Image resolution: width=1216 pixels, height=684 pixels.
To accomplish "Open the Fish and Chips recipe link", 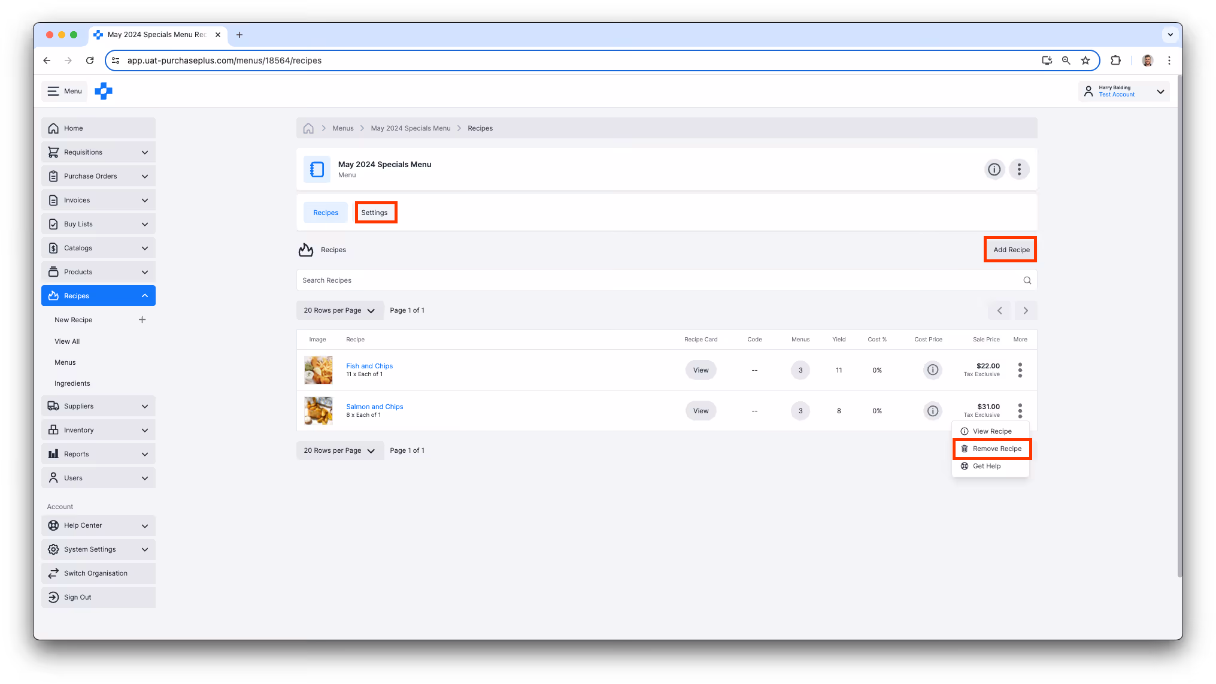I will coord(369,366).
